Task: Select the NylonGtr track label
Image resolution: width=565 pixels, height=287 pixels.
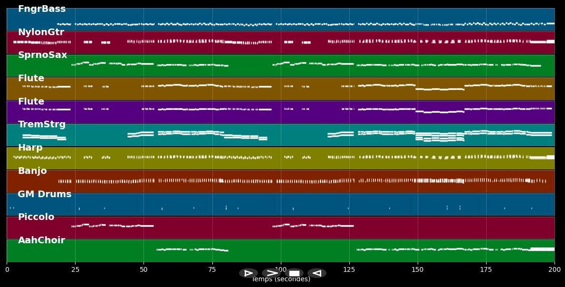Action: [41, 32]
